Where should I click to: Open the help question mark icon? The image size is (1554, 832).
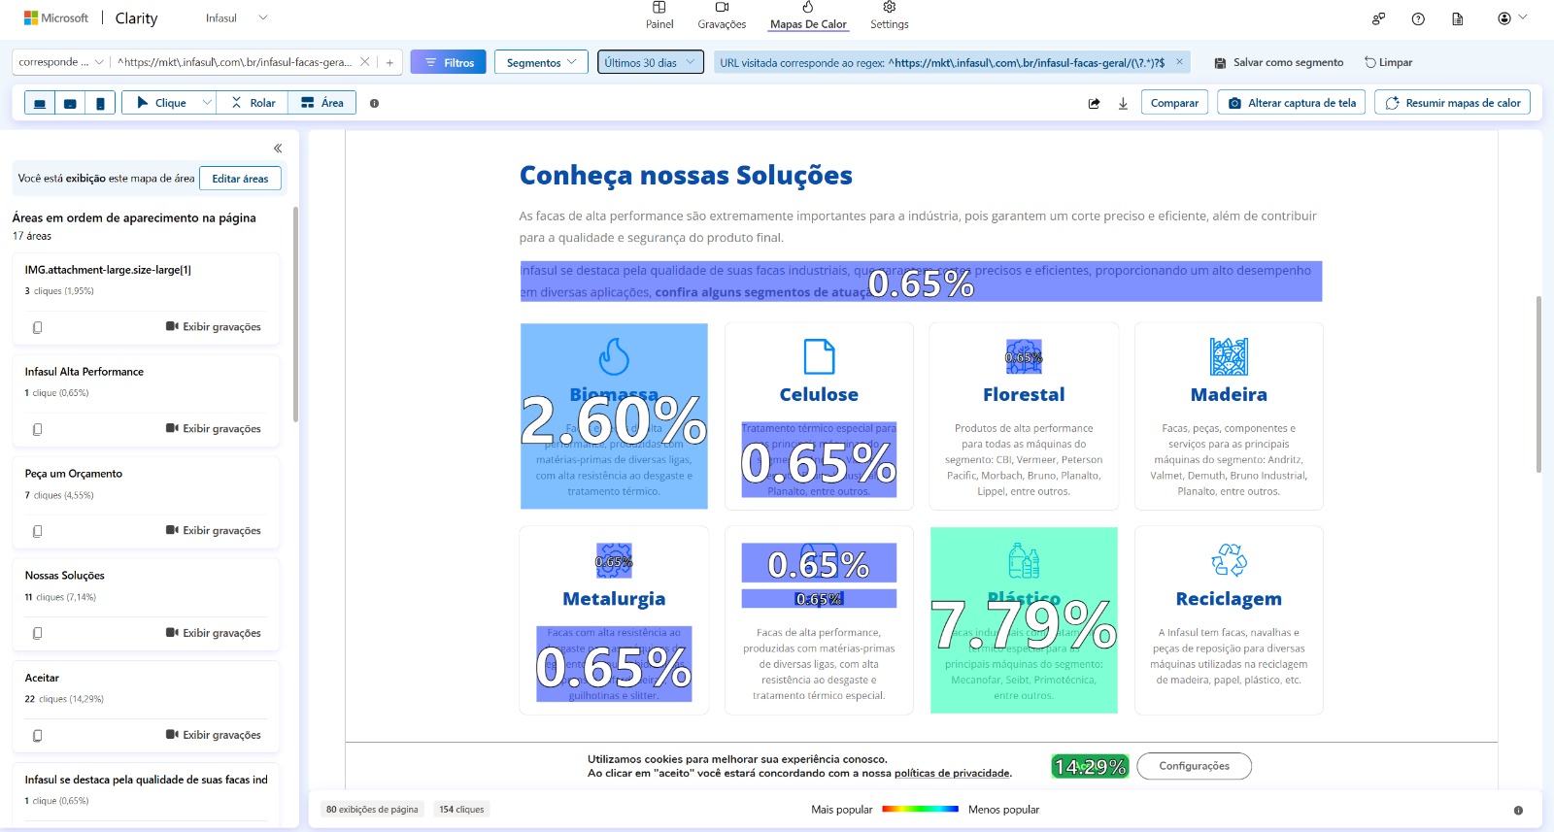point(1418,18)
